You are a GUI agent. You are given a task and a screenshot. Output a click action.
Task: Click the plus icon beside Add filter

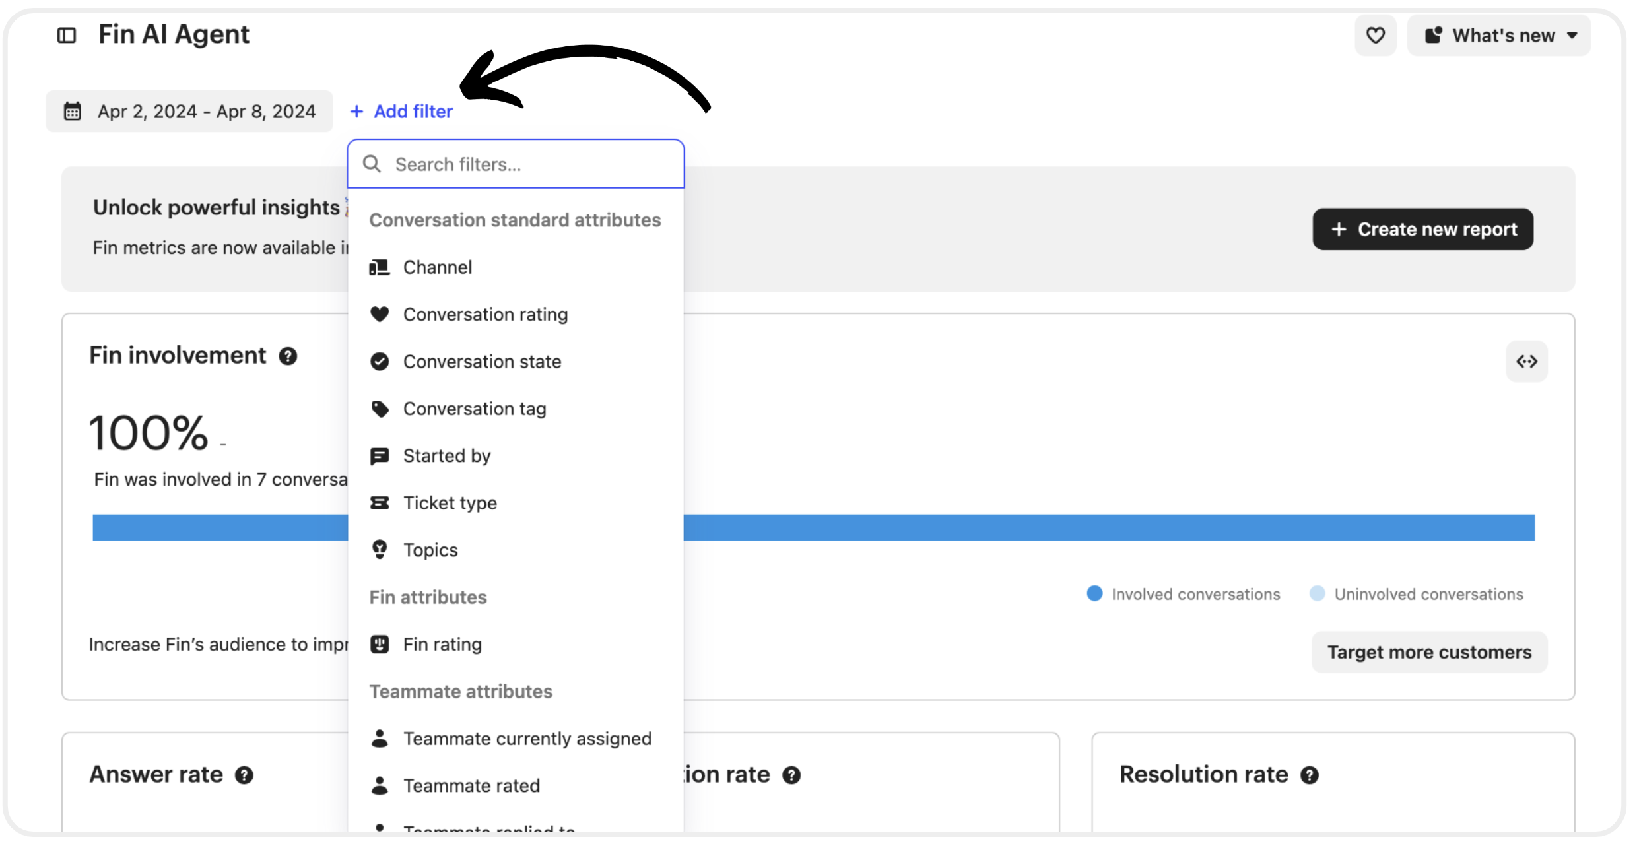coord(356,111)
